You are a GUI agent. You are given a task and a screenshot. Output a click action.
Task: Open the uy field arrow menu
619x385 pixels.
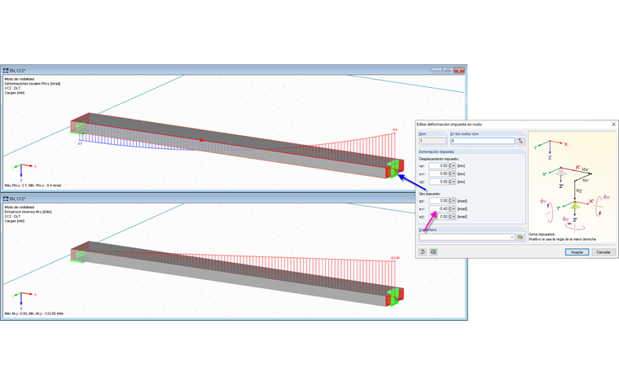pyautogui.click(x=454, y=173)
